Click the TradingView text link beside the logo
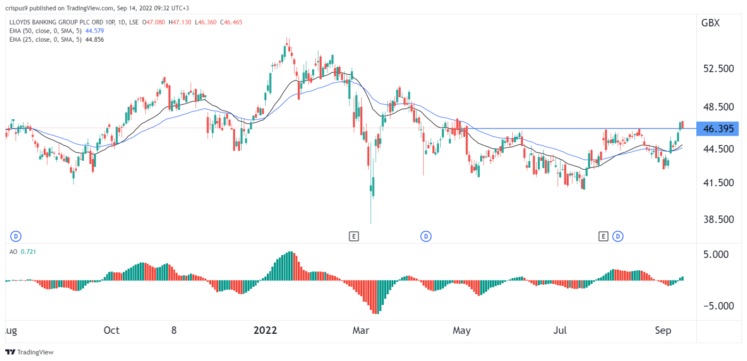Image resolution: width=747 pixels, height=361 pixels. click(35, 352)
